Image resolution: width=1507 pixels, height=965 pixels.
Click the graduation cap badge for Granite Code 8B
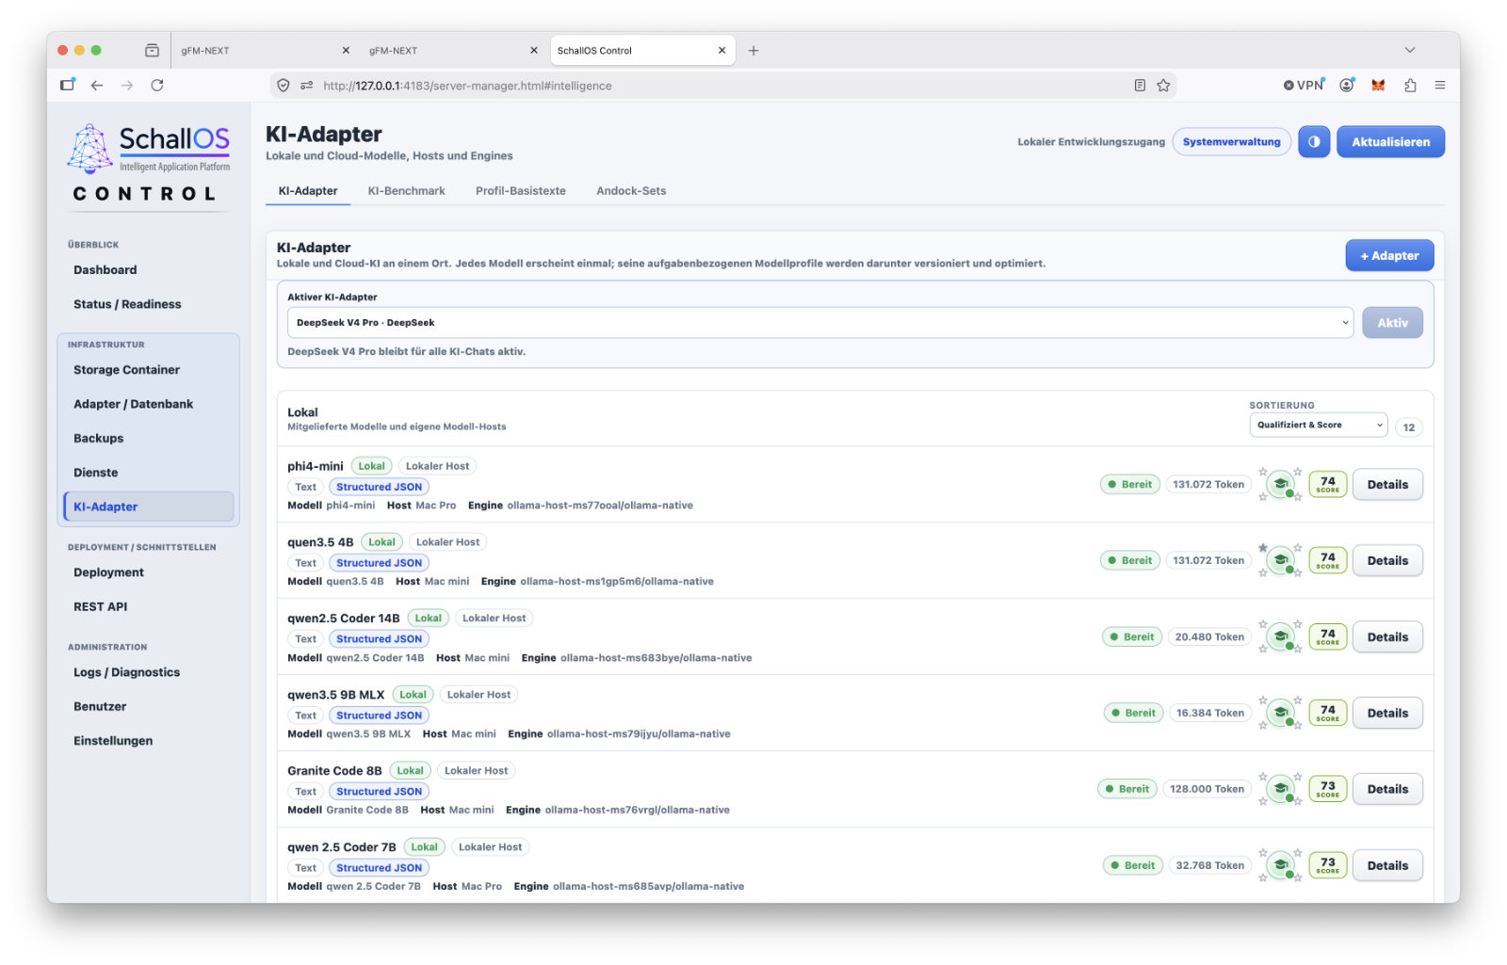click(x=1280, y=790)
